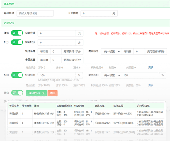Viewport: 170px width, 141px height.
Task: Focus the 快速消费 每消费 amount field
Action: coord(56,52)
